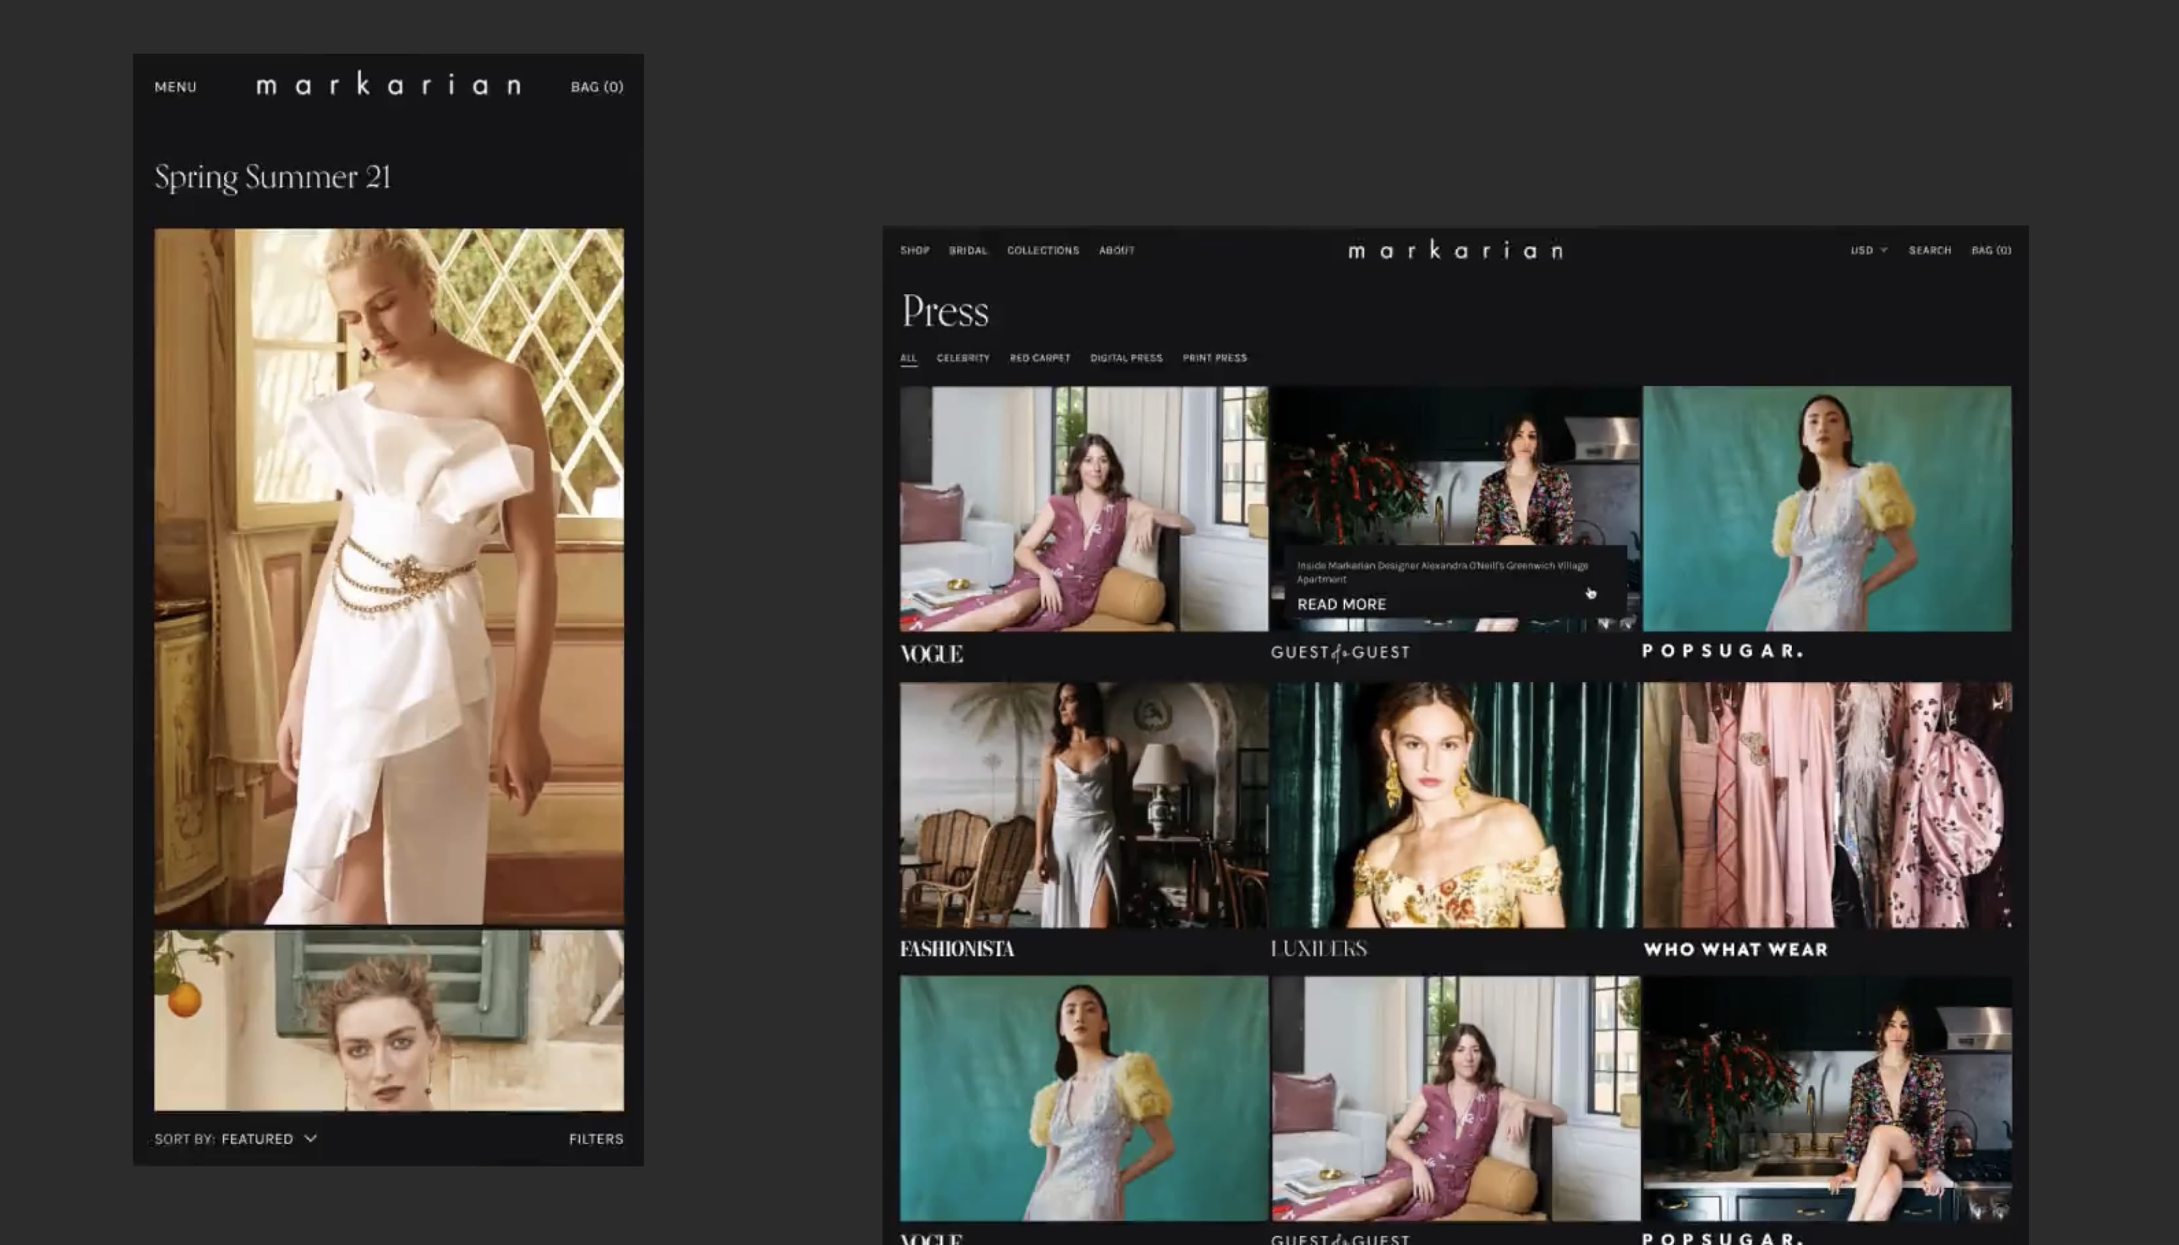Expand the USD currency dropdown
Viewport: 2179px width, 1245px height.
(x=1868, y=250)
